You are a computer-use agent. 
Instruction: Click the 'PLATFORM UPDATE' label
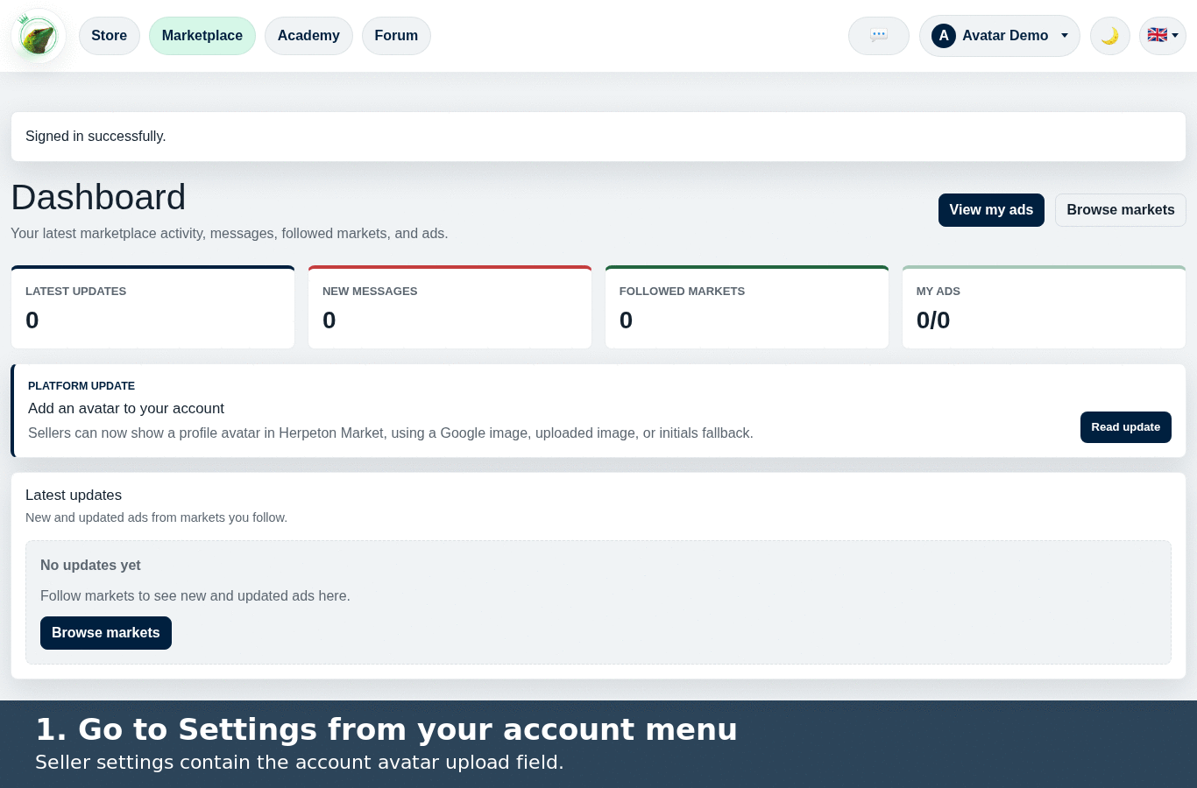(81, 386)
